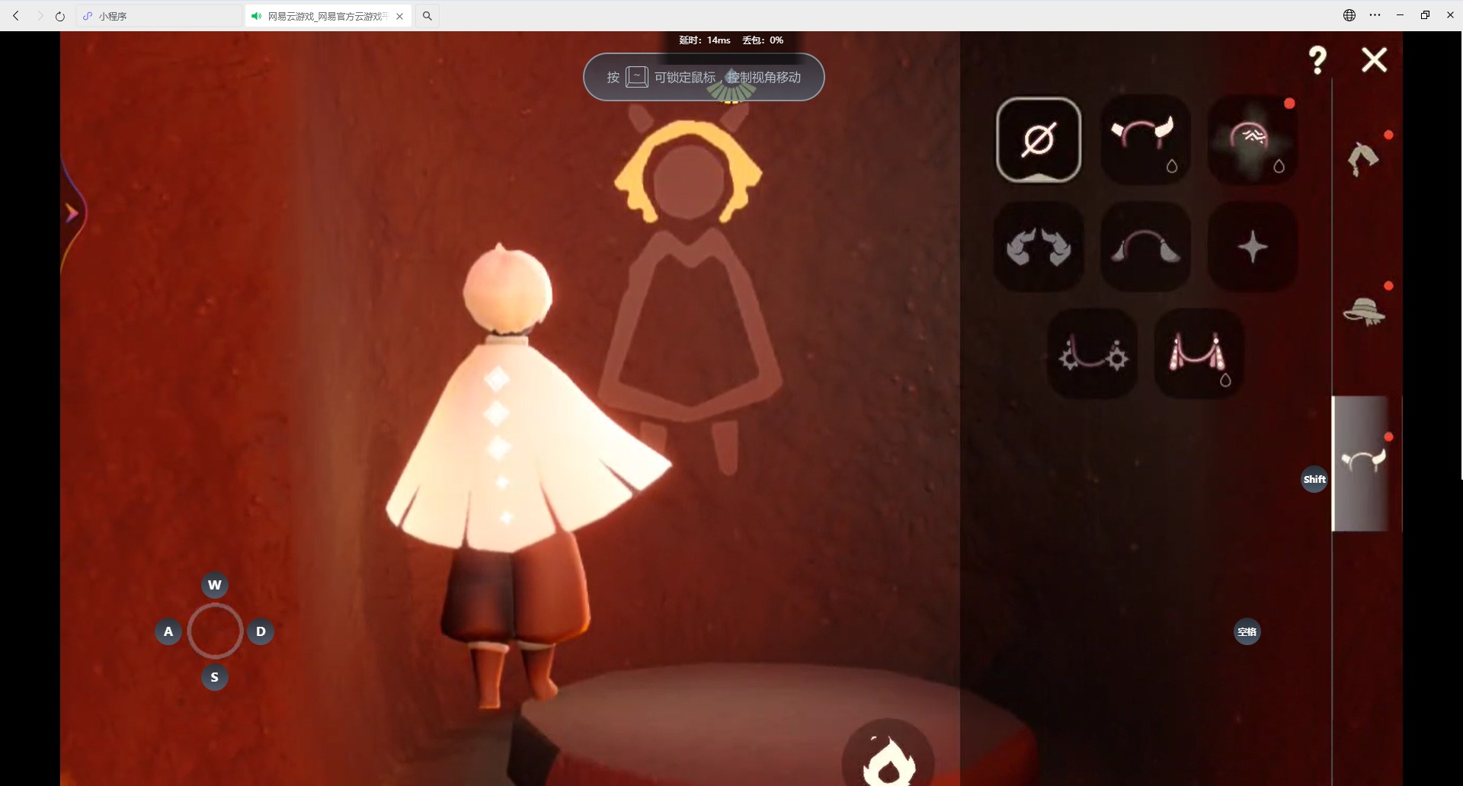The height and width of the screenshot is (786, 1463).
Task: Choose the white-tipped horn headband accessory
Action: pyautogui.click(x=1145, y=140)
